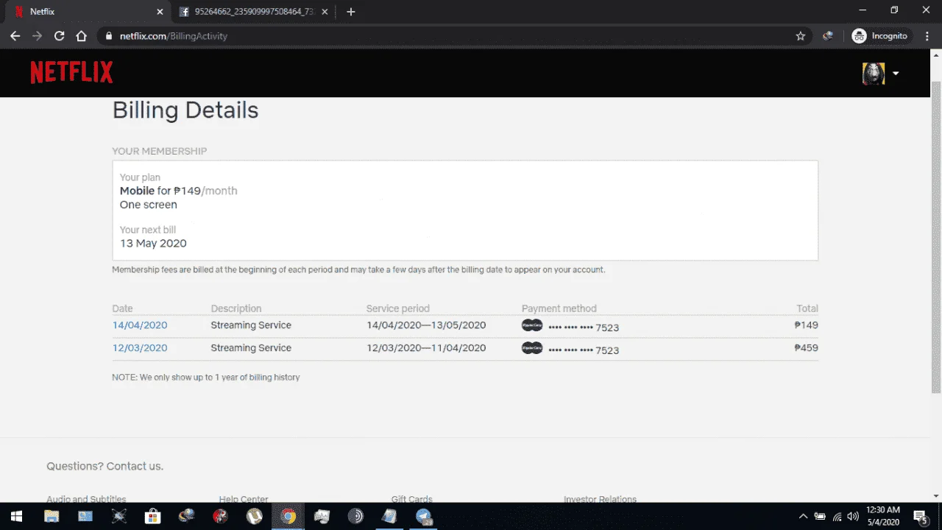This screenshot has height=530, width=942.
Task: Open File Explorer from the taskbar
Action: (x=52, y=516)
